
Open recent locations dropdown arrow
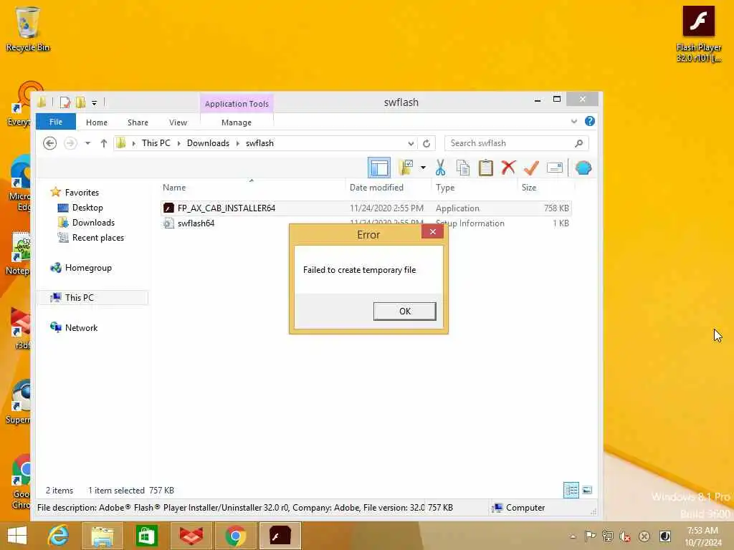(87, 143)
